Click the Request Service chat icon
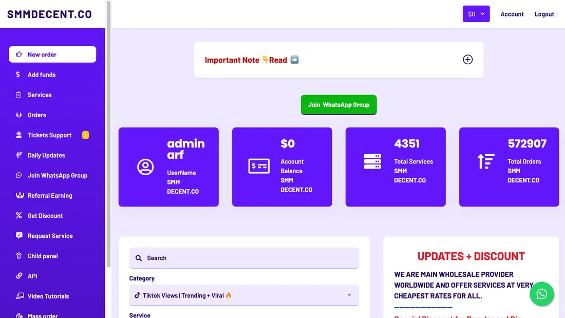Viewport: 565px width, 318px height. [x=19, y=235]
